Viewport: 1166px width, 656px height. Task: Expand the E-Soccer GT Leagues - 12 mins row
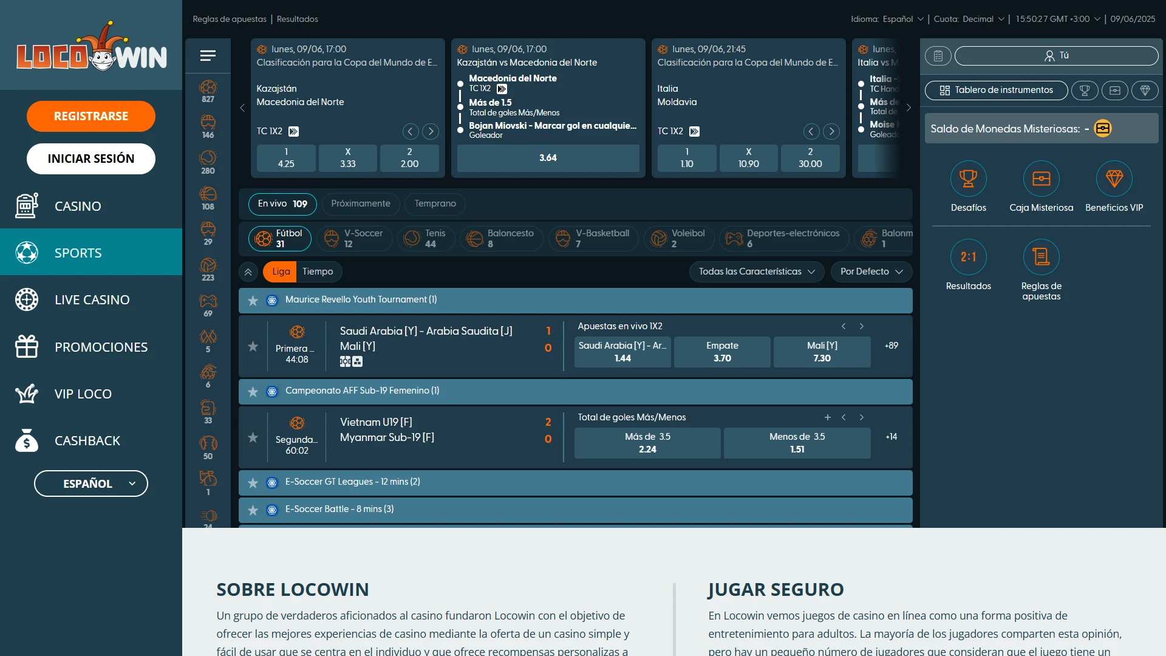pyautogui.click(x=576, y=482)
